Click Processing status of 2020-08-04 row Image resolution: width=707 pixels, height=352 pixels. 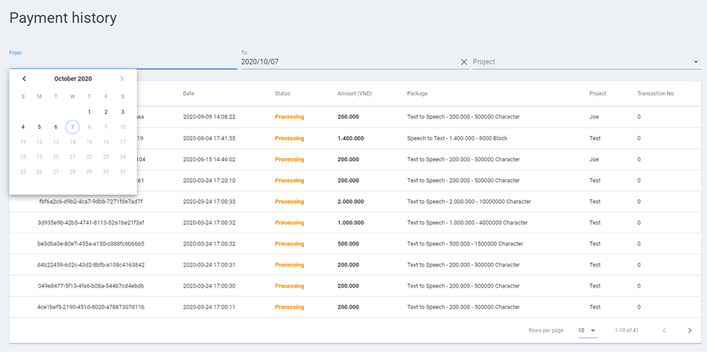click(289, 138)
